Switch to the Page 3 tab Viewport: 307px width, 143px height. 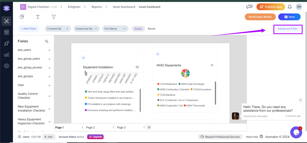[121, 127]
